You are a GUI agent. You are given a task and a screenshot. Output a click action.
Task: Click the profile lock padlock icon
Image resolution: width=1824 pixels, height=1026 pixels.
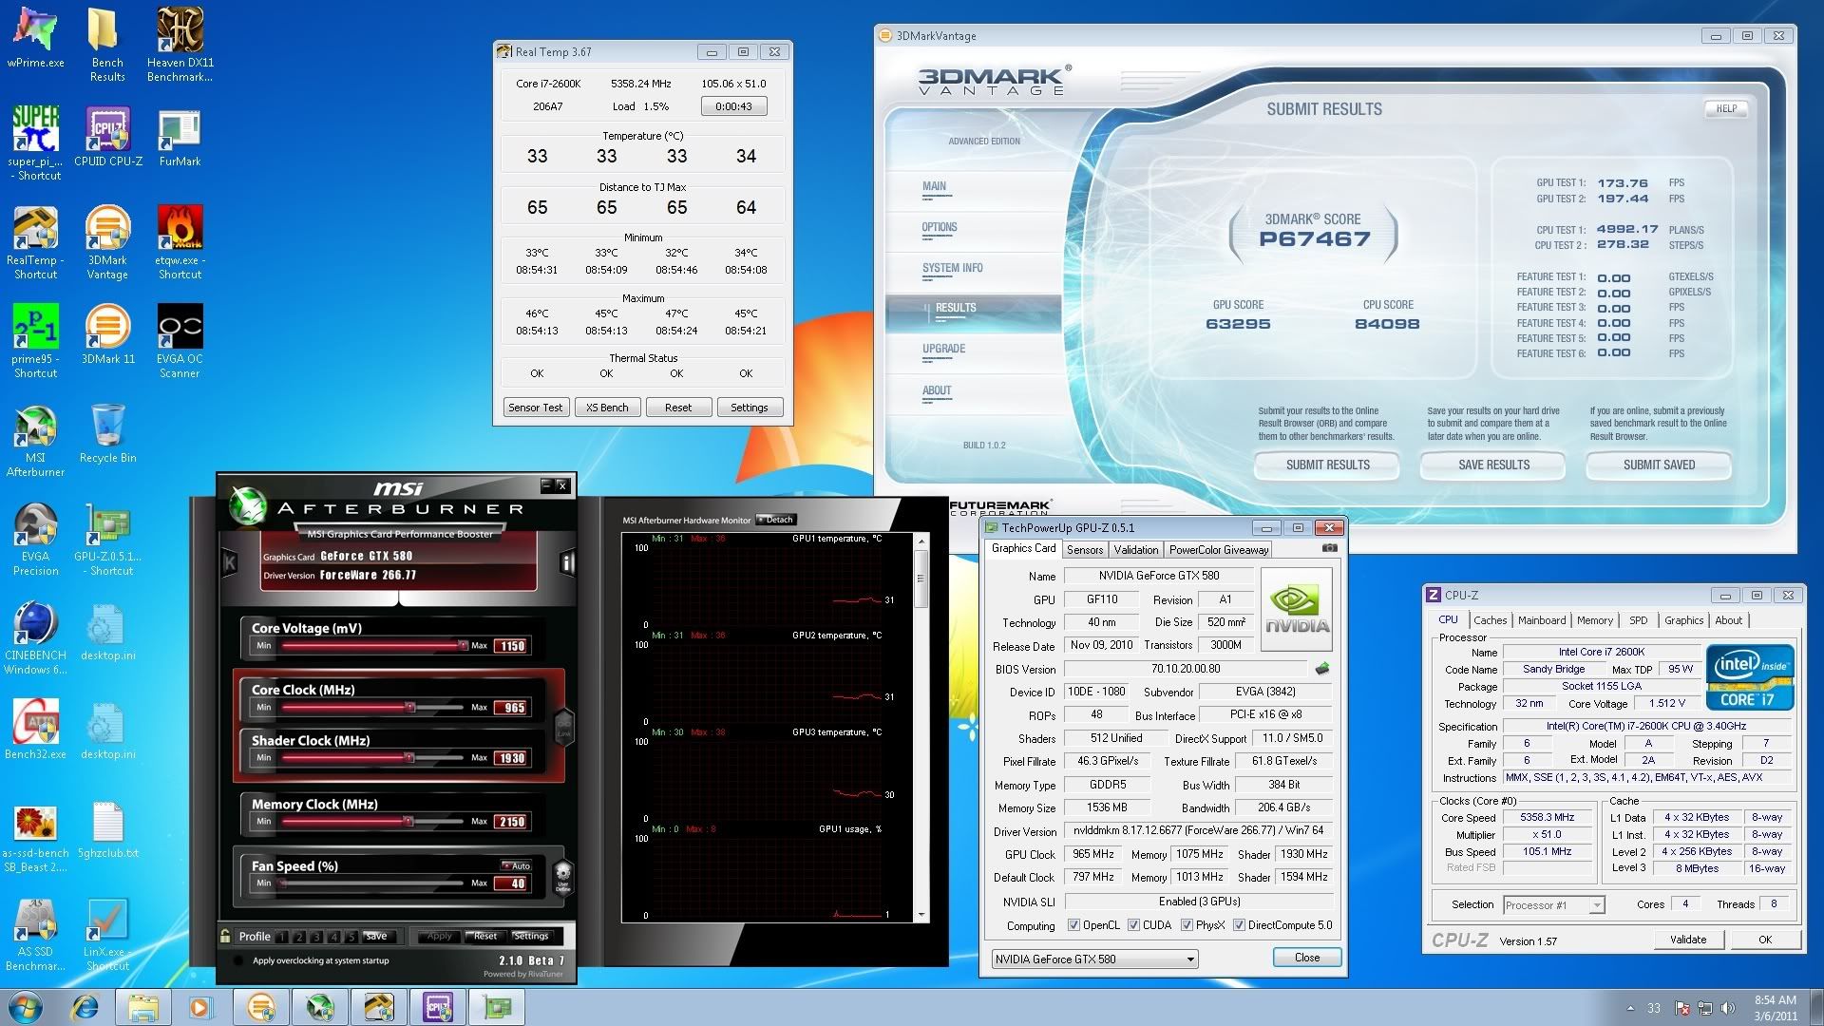click(x=225, y=936)
